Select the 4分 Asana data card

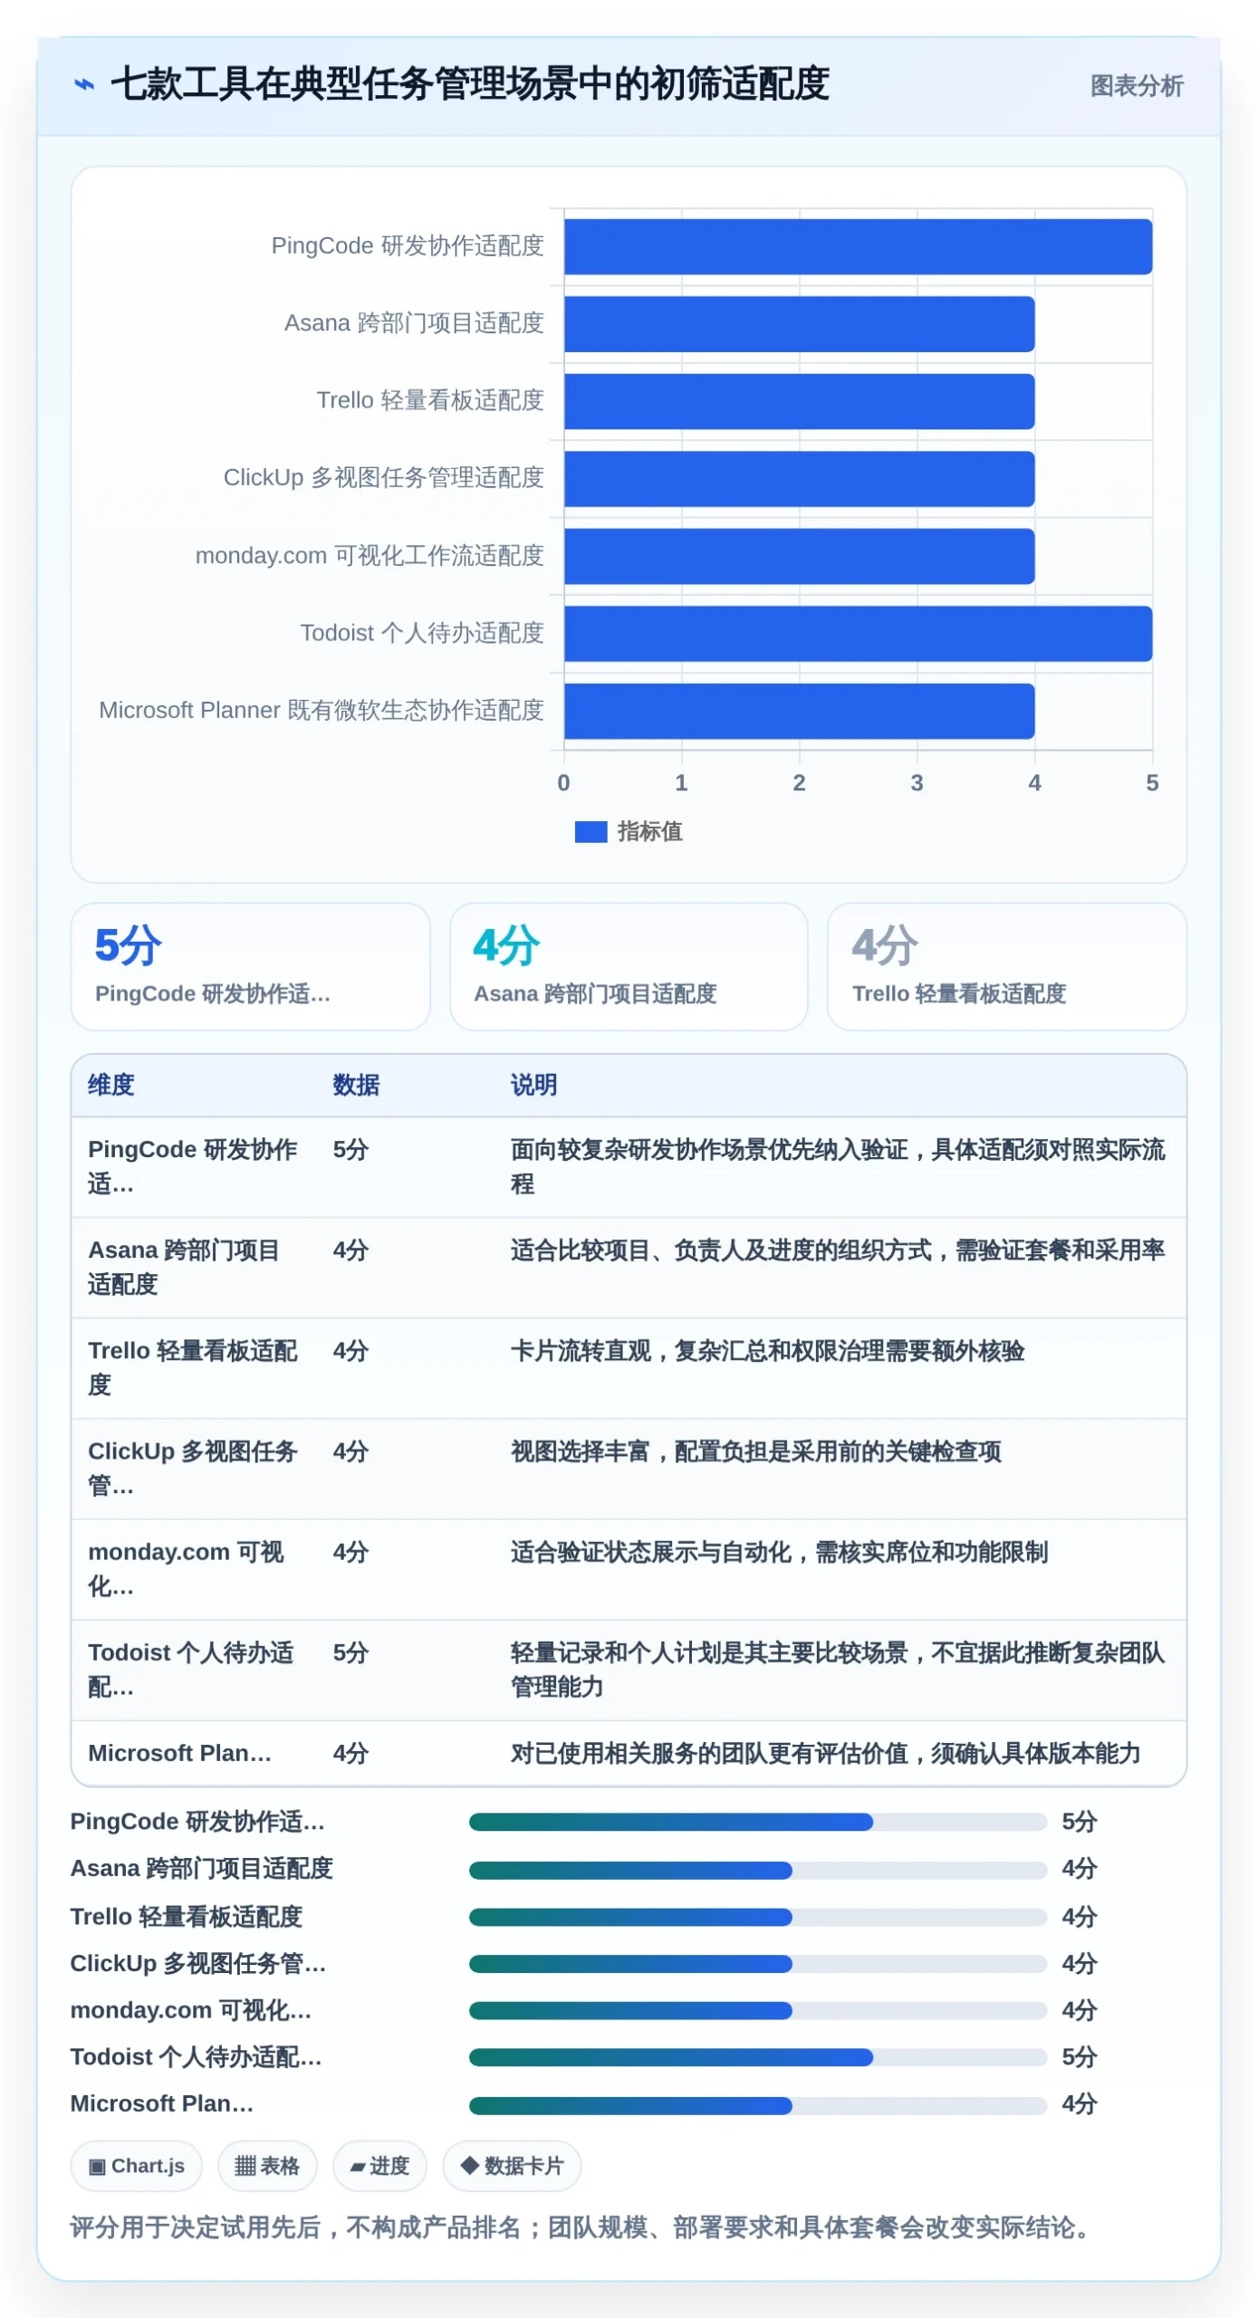[x=629, y=966]
